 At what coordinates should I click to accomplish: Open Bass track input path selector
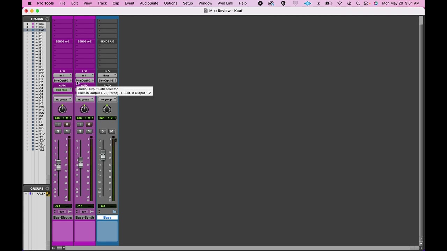coord(107,76)
